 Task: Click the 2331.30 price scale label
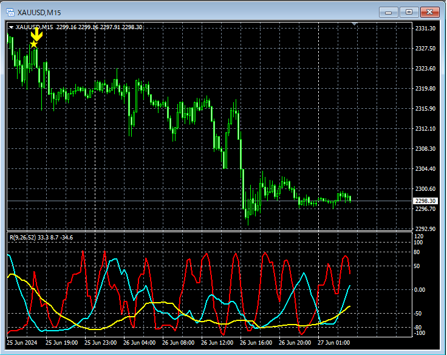[425, 28]
